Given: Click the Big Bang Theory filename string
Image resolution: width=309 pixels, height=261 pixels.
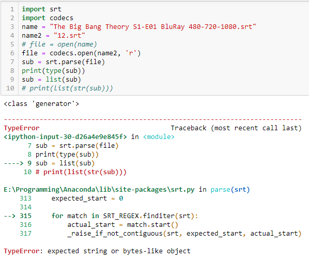Looking at the screenshot, I should point(153,27).
